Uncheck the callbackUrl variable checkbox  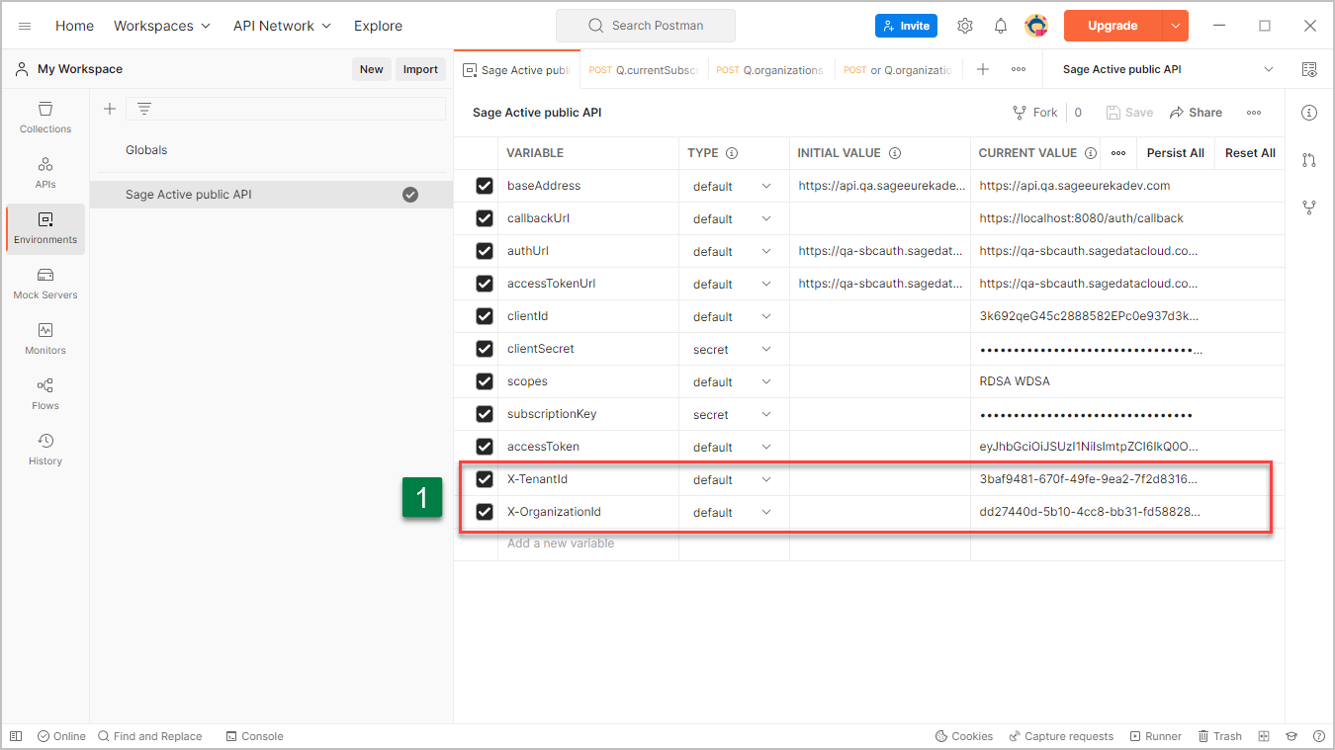click(485, 218)
